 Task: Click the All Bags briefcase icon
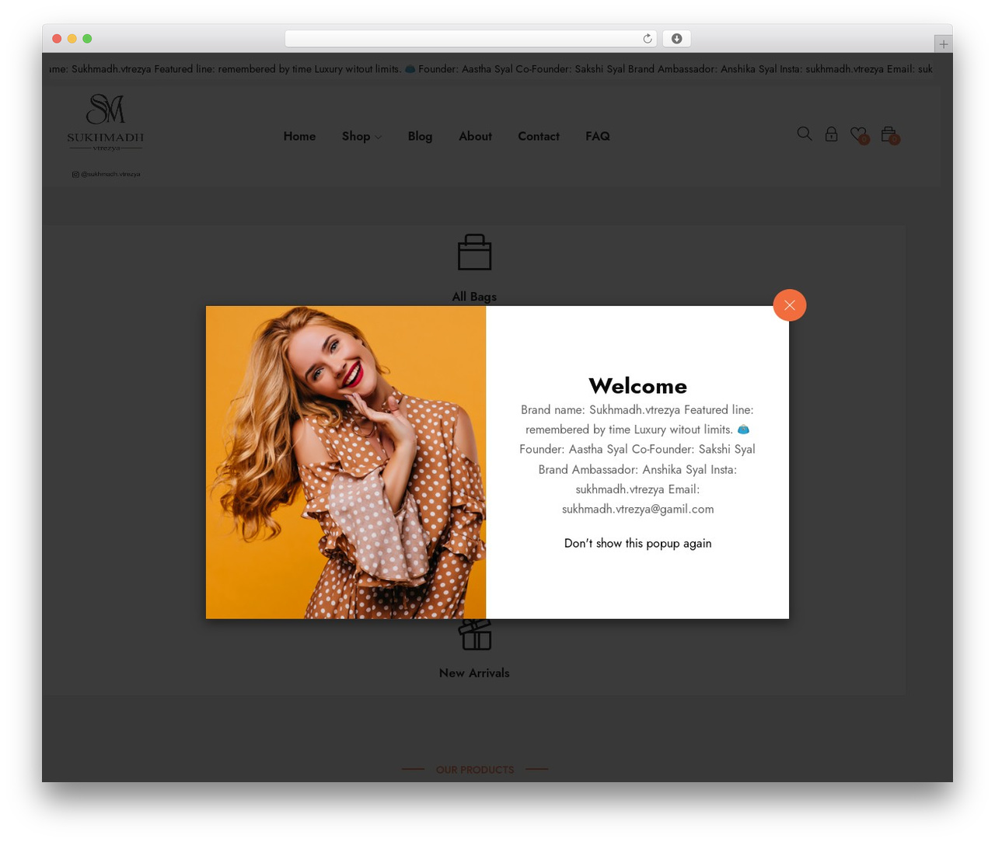click(x=474, y=252)
